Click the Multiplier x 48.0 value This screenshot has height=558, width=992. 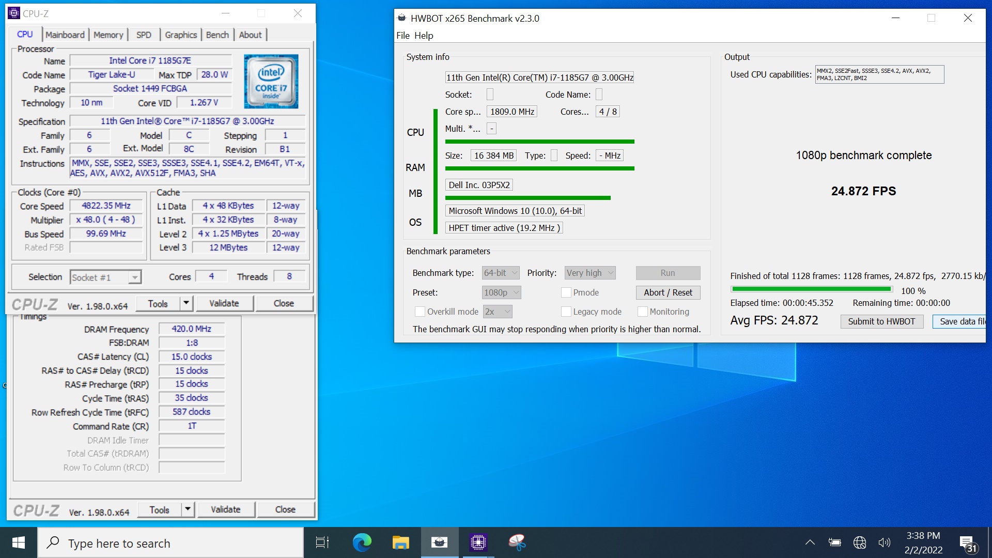[x=106, y=220]
